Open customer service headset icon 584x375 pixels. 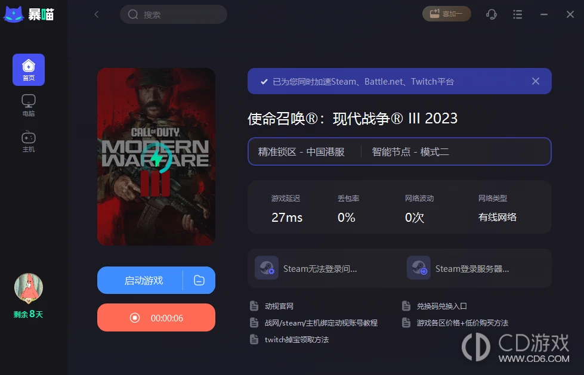[492, 14]
